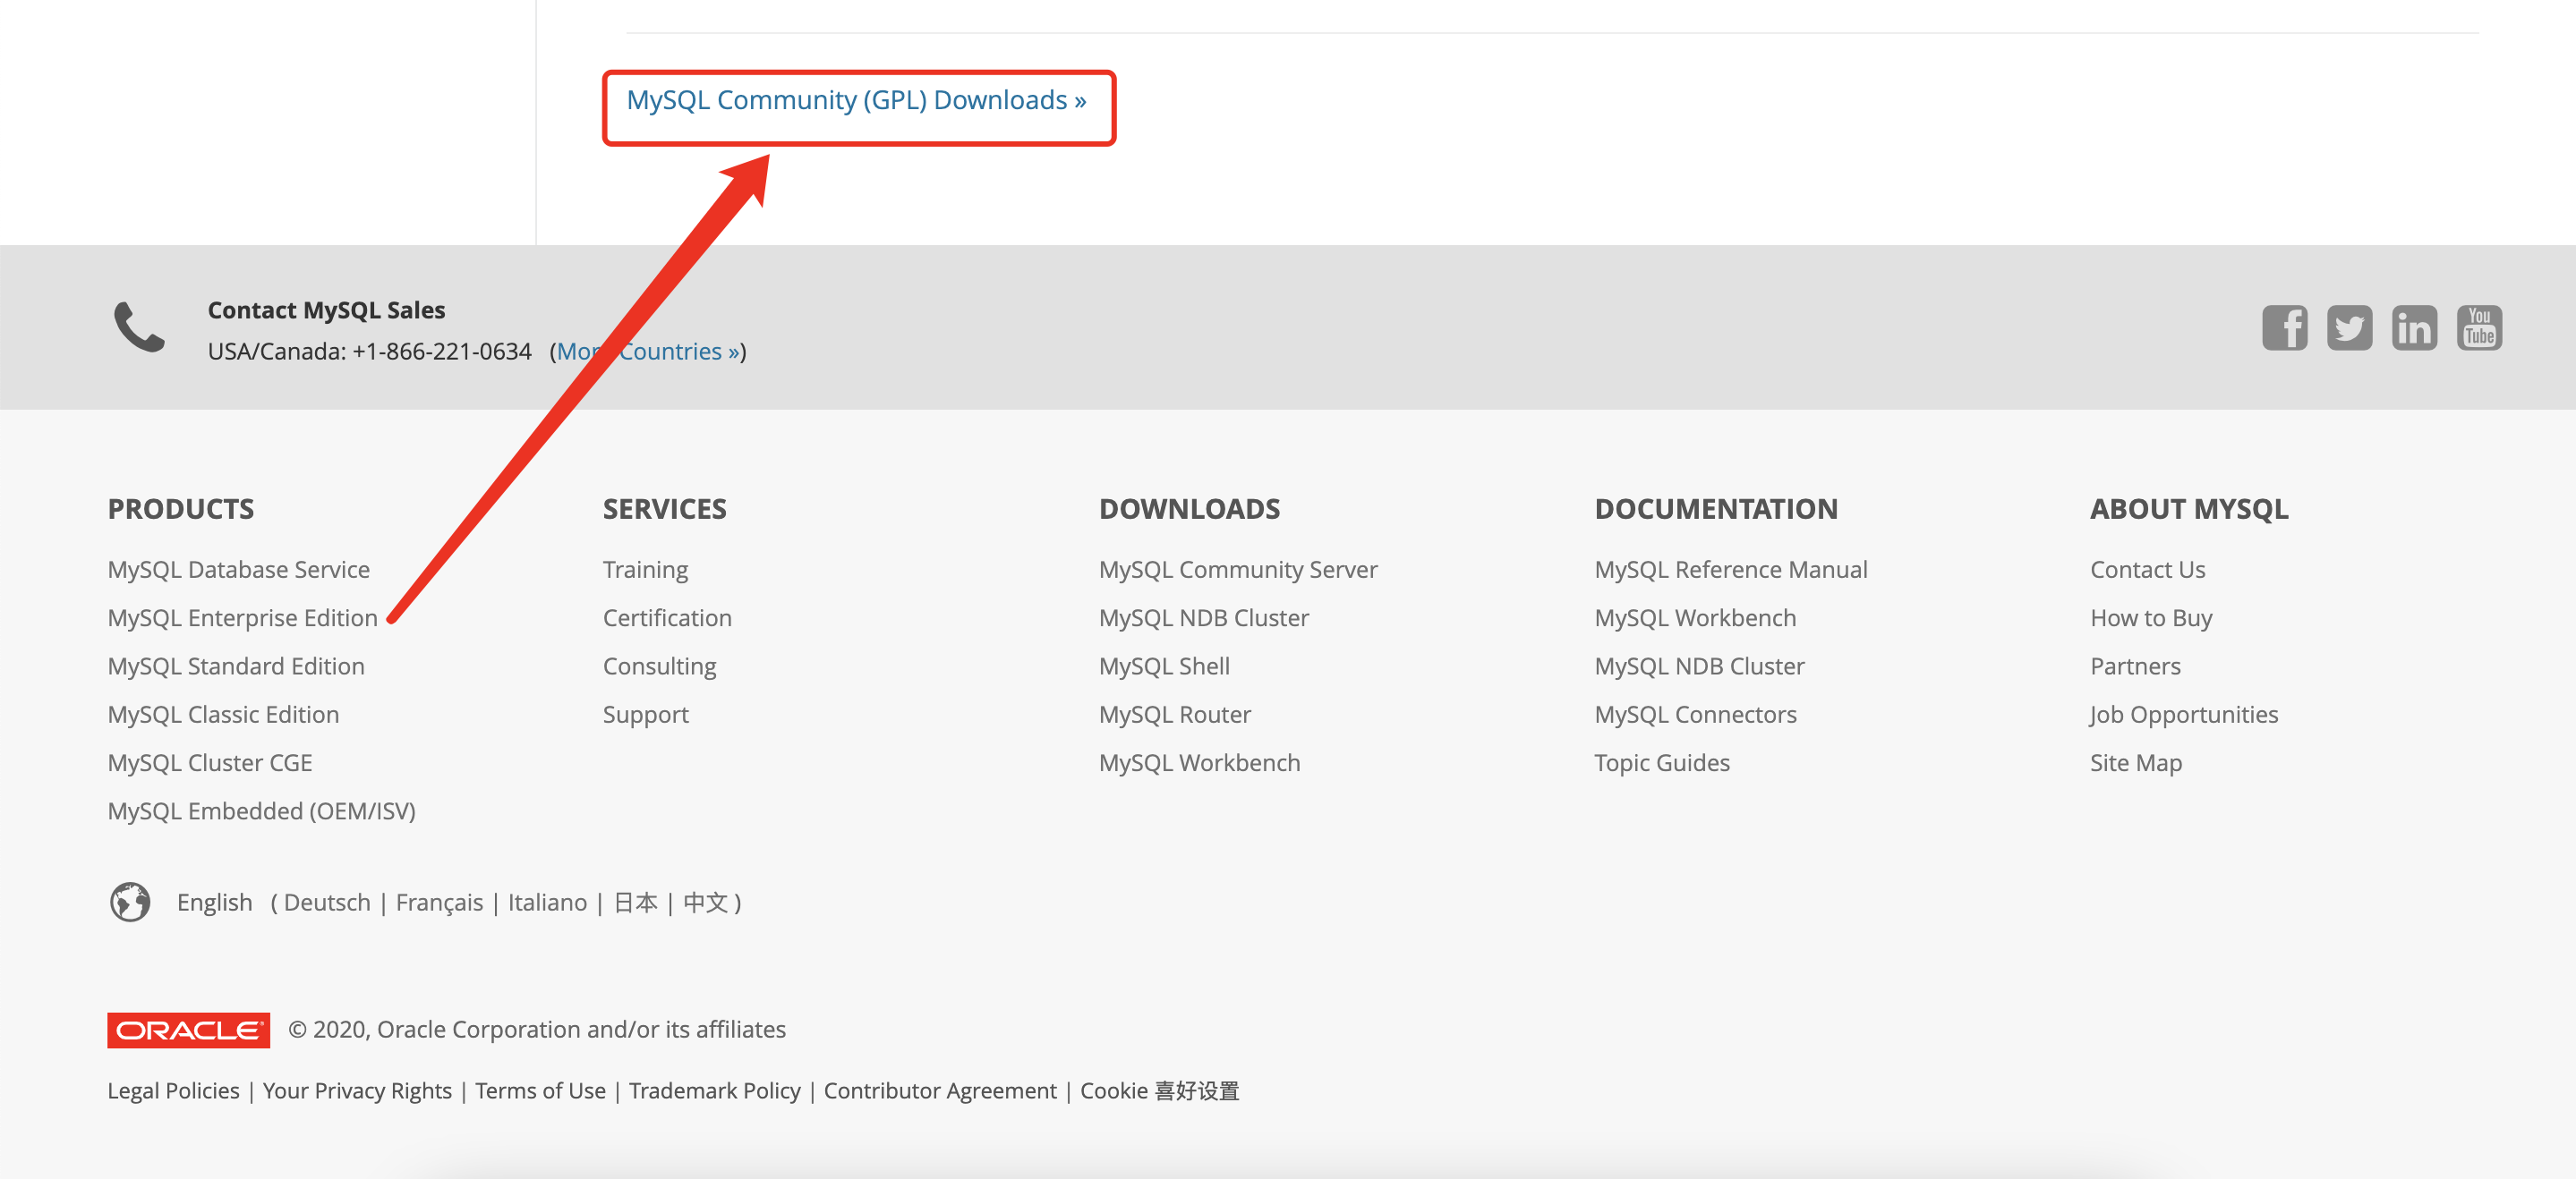Open MySQL Shell download link
This screenshot has height=1179, width=2576.
1164,666
